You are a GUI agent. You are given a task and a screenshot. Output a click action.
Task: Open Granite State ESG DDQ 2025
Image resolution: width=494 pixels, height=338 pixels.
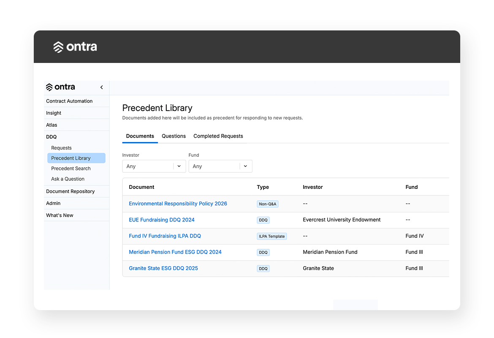pyautogui.click(x=163, y=268)
